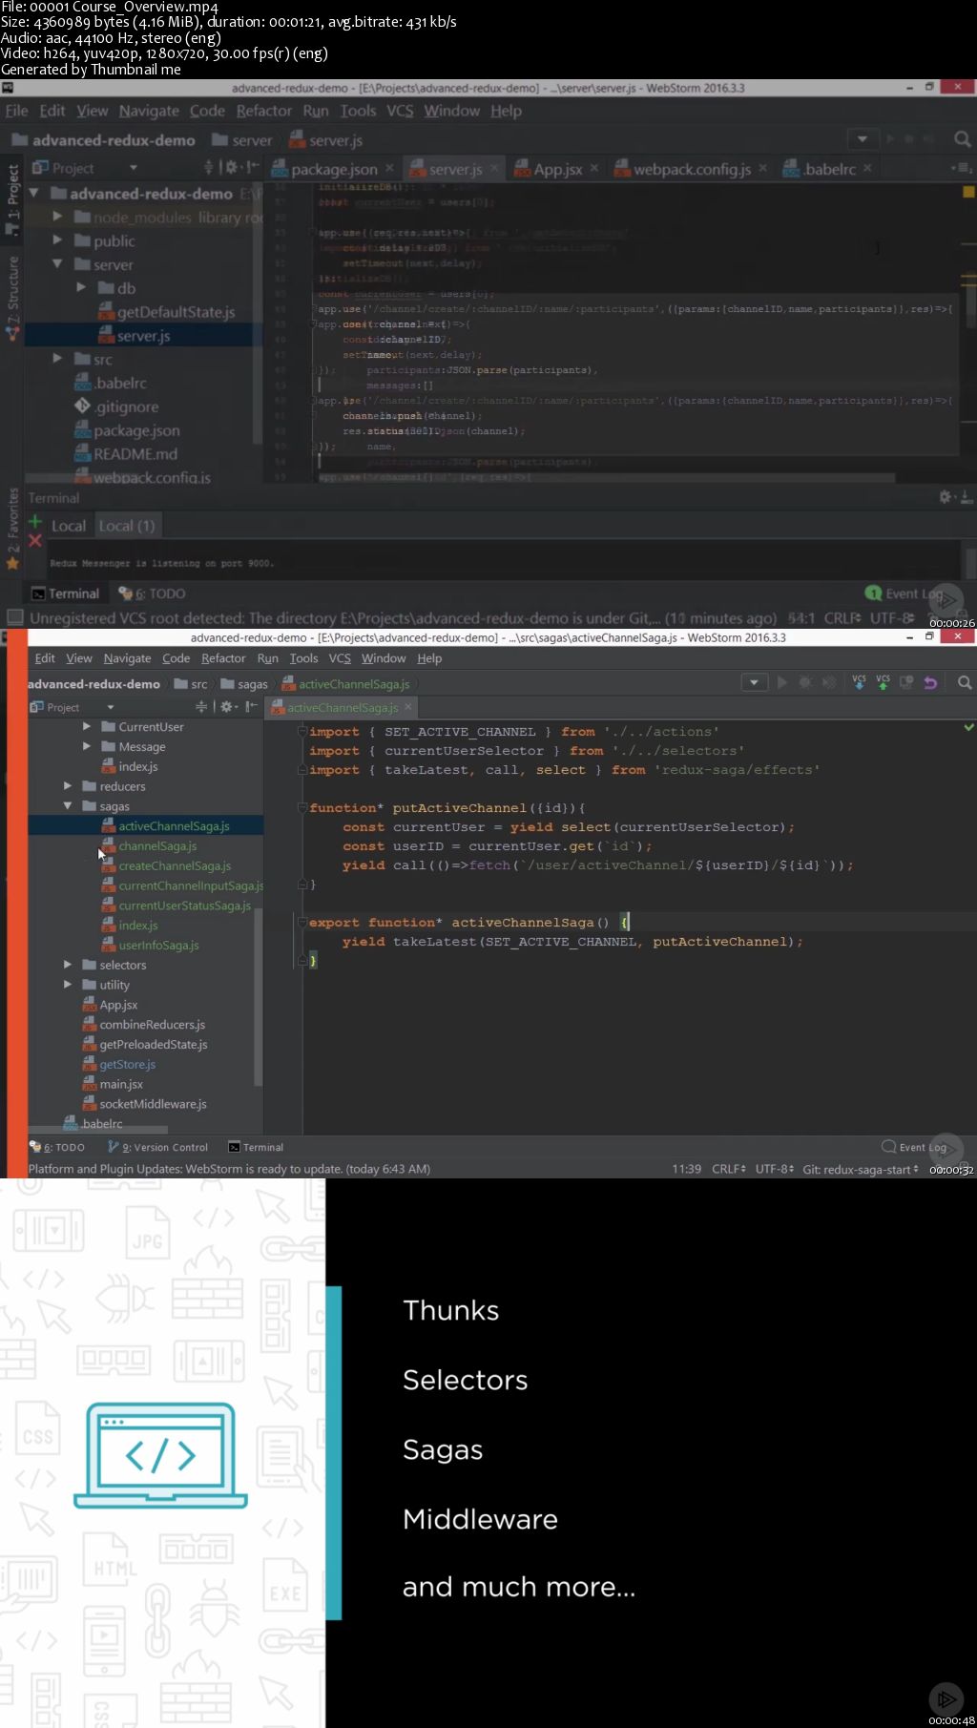
Task: Toggle the Project tool window side tab
Action: pyautogui.click(x=12, y=198)
